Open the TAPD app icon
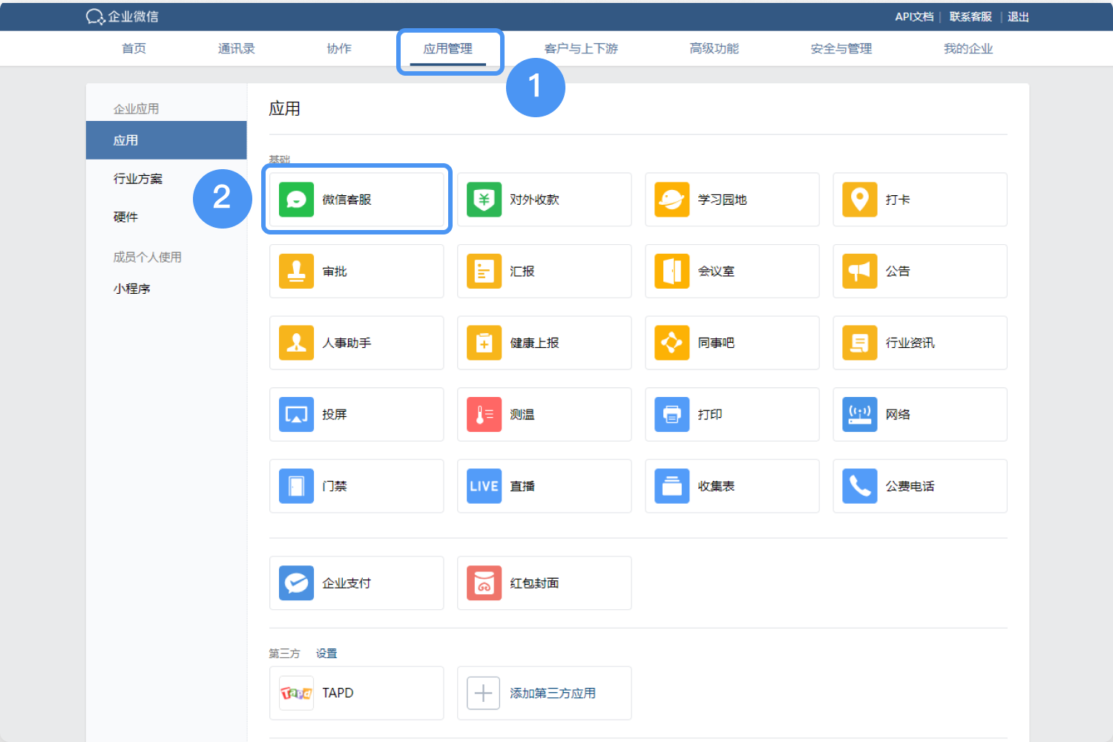 (296, 693)
